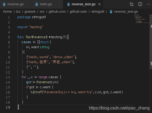The width and height of the screenshot is (152, 113).
Task: Click 'c.want' on line 15
Action: pos(45,87)
